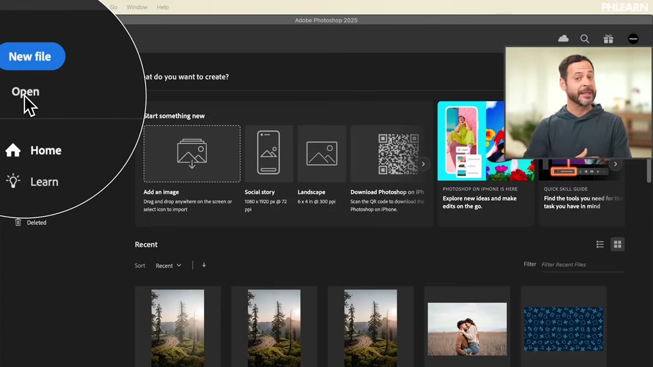The width and height of the screenshot is (653, 367).
Task: Click the Filter Recent Files input field
Action: [582, 265]
